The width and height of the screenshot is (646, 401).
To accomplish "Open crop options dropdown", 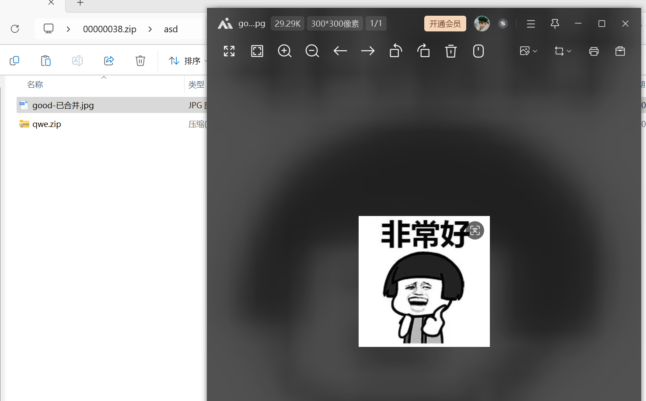I will (x=563, y=51).
